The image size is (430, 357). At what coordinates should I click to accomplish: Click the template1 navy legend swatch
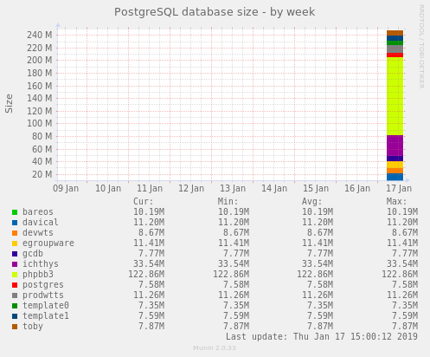click(15, 316)
